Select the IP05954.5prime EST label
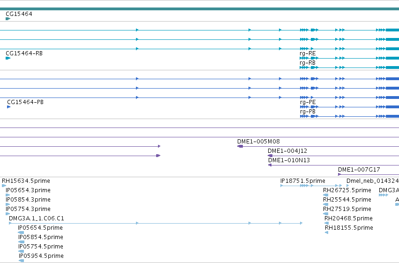 [41, 256]
